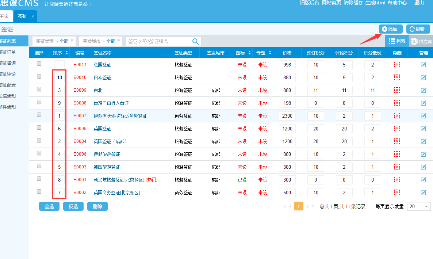This screenshot has height=259, width=433.
Task: Click sort arrows on 排序 column header
Action: [x=66, y=53]
